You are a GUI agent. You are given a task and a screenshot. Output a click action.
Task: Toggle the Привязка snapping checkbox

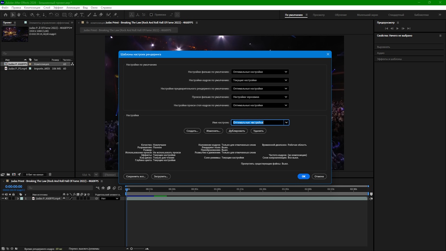coord(151,15)
